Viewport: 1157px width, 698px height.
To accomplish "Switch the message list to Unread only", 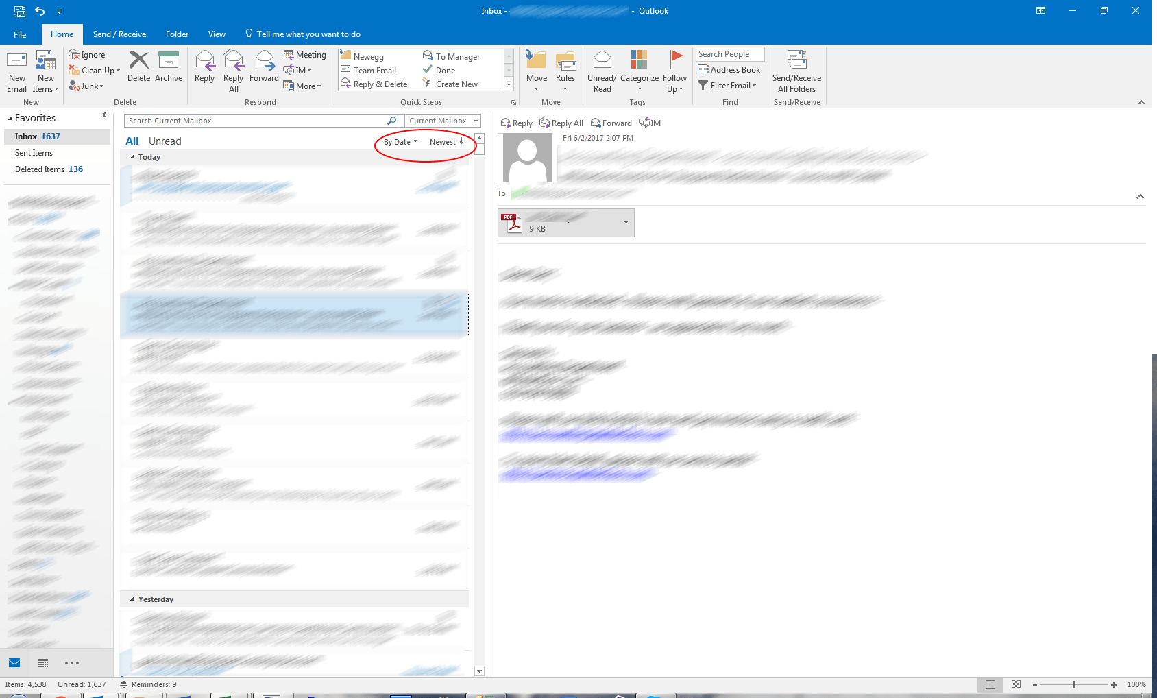I will click(165, 141).
